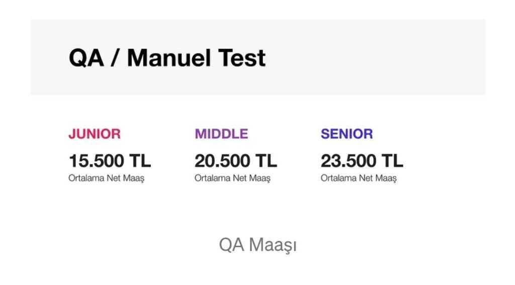Click "Ortalama Net Maaş" under the middle salary
This screenshot has height=285, width=515.
(x=232, y=178)
